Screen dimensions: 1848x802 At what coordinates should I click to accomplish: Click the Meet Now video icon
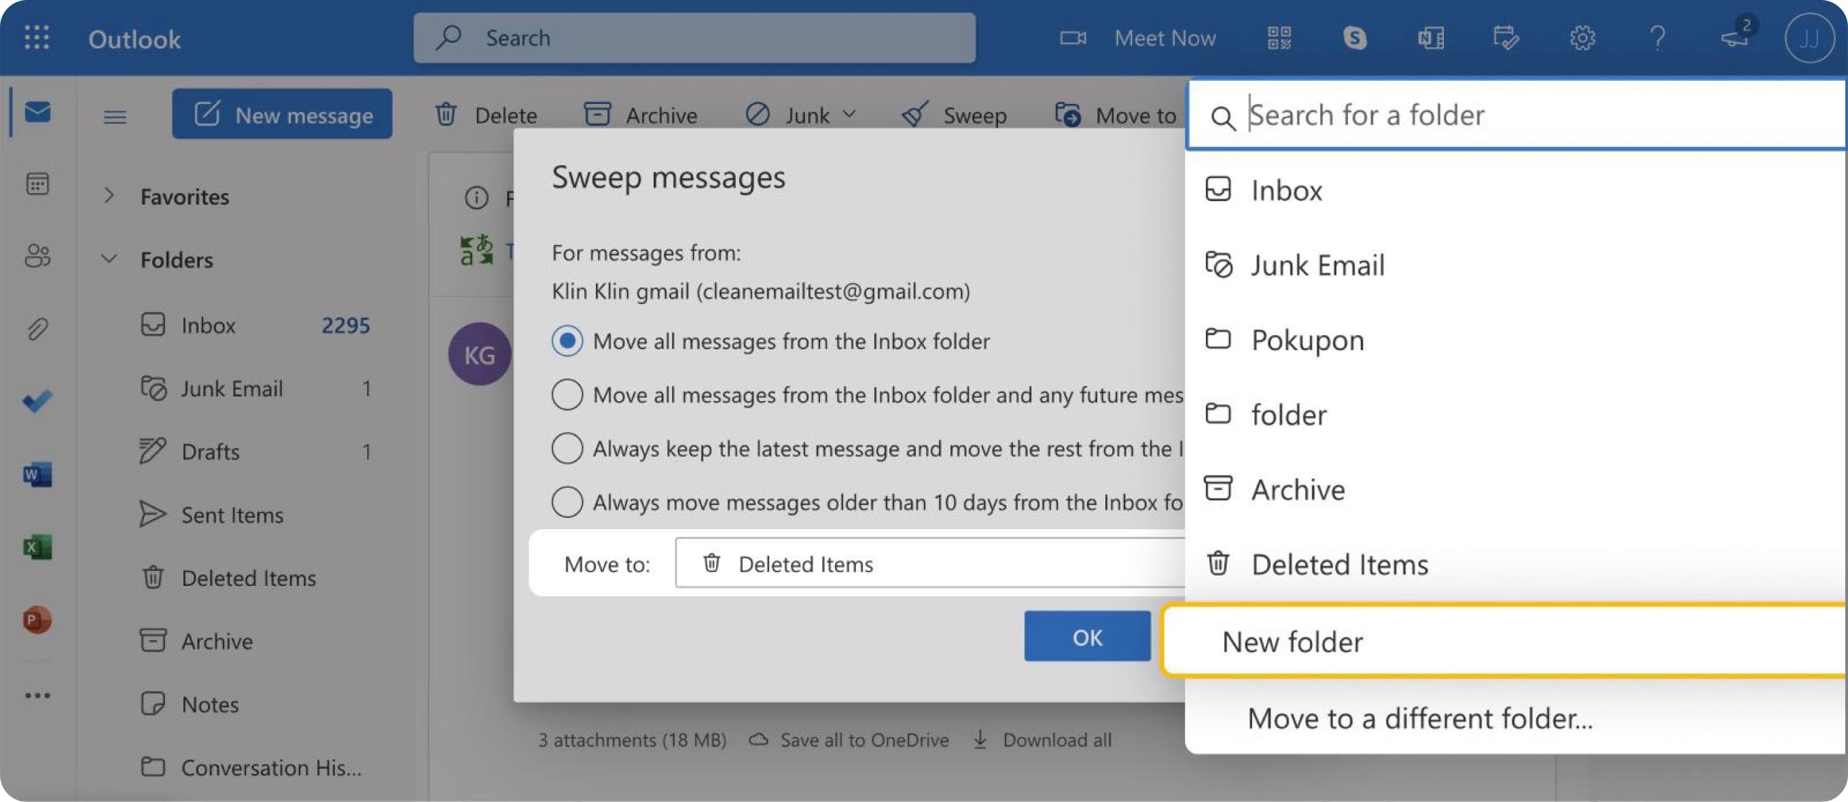coord(1068,37)
